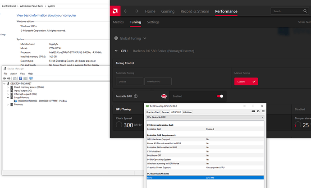
Task: Open the Action menu in Device Manager
Action: pyautogui.click(x=14, y=73)
